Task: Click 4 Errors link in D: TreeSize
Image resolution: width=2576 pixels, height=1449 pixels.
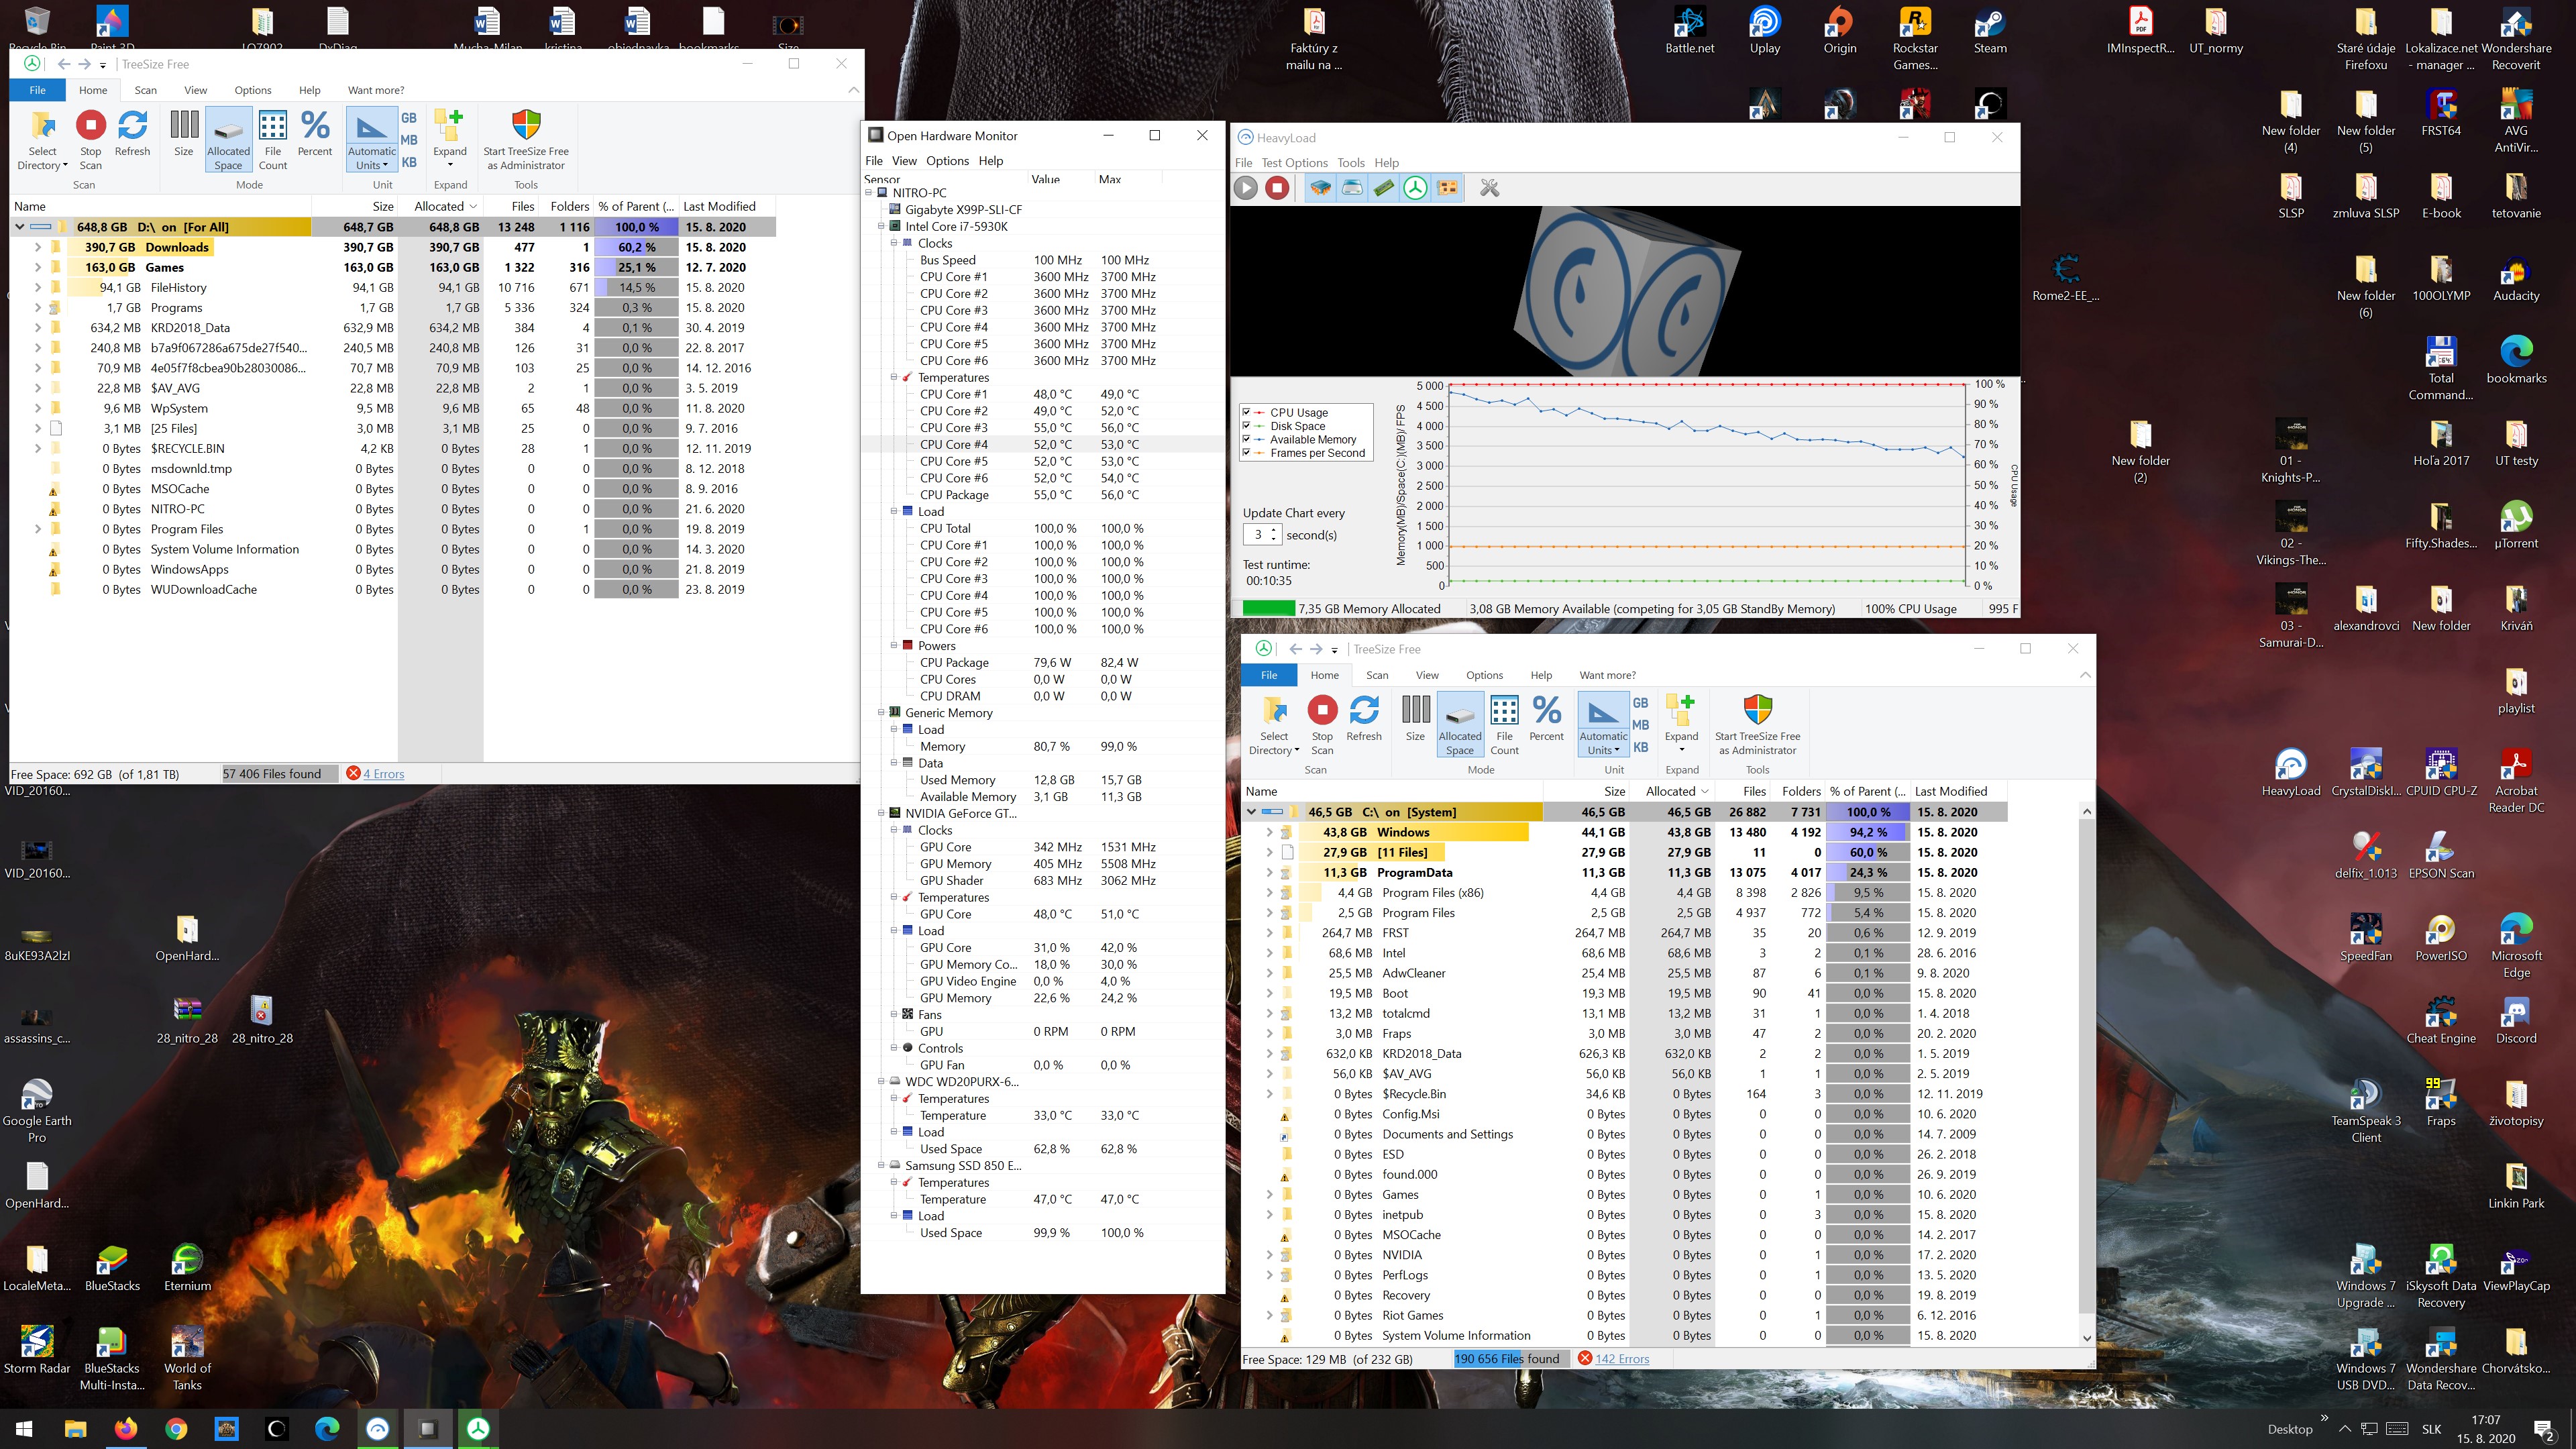Action: (384, 774)
